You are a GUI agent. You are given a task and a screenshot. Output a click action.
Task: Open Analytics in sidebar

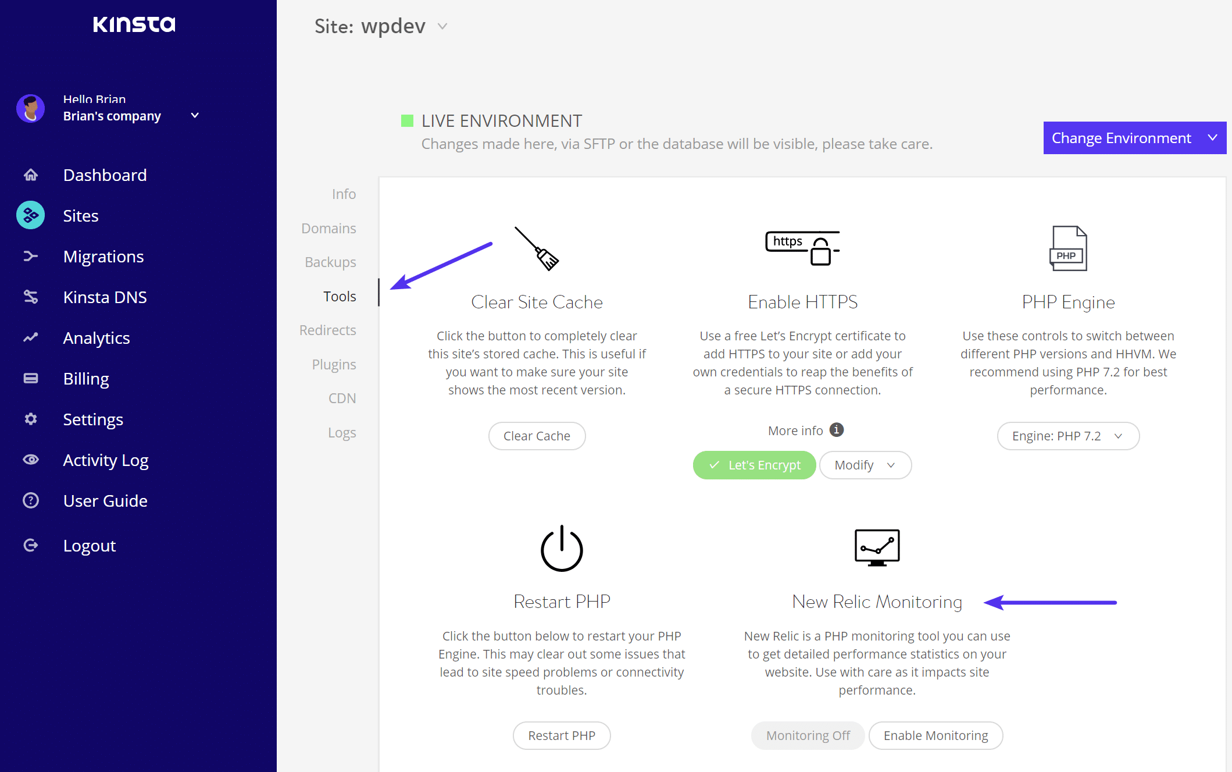pyautogui.click(x=97, y=337)
